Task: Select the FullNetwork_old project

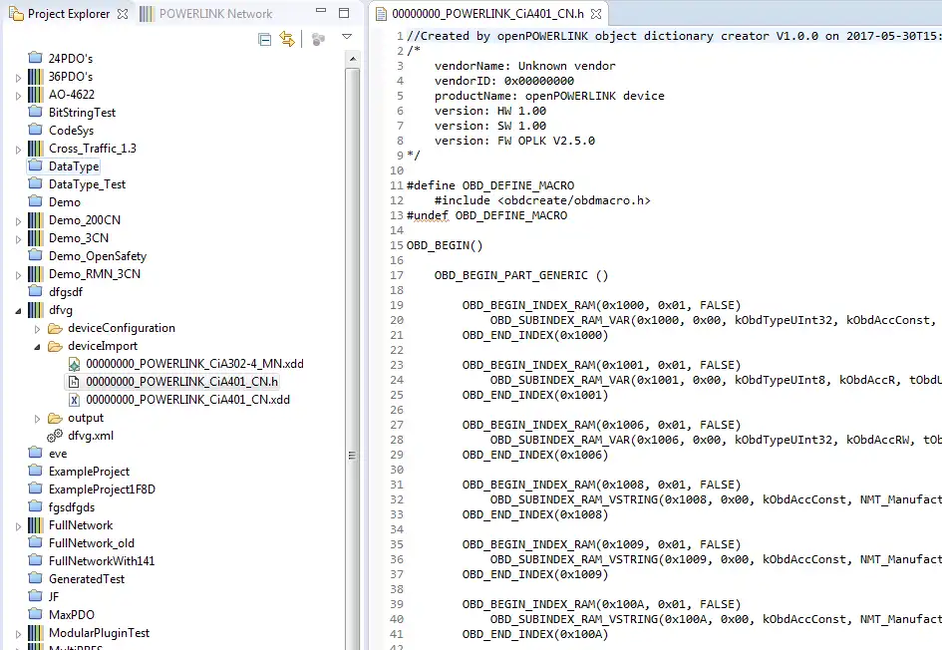Action: (x=92, y=543)
